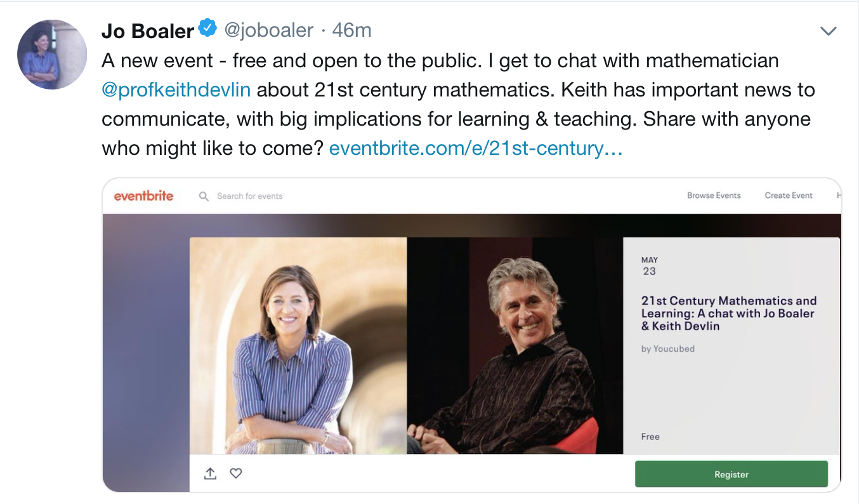
Task: Click the photo of woman in striped shirt
Action: [x=298, y=346]
